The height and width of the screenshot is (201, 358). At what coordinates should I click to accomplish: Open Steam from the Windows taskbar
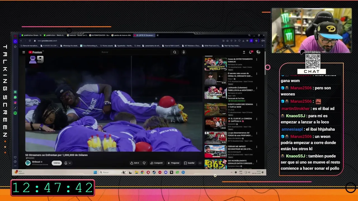click(x=154, y=172)
